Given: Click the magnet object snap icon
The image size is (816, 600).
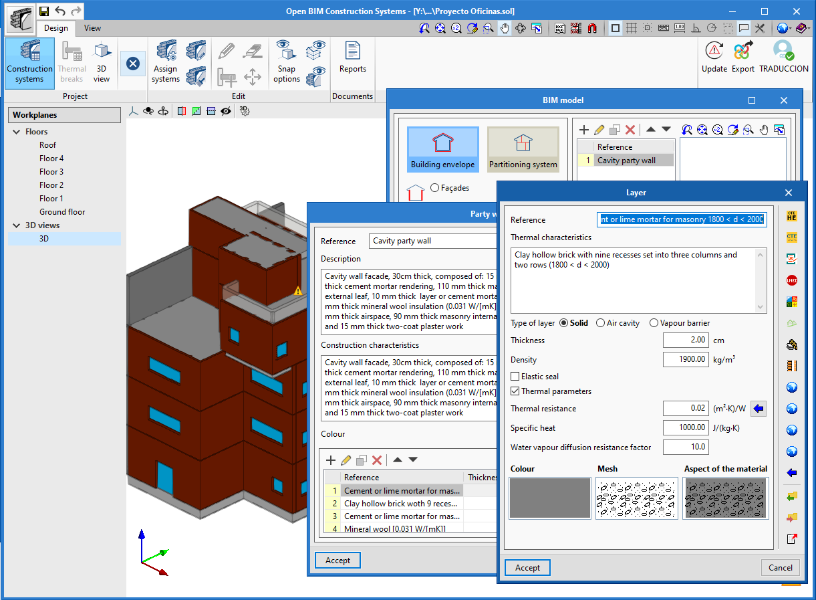Looking at the screenshot, I should click(591, 28).
